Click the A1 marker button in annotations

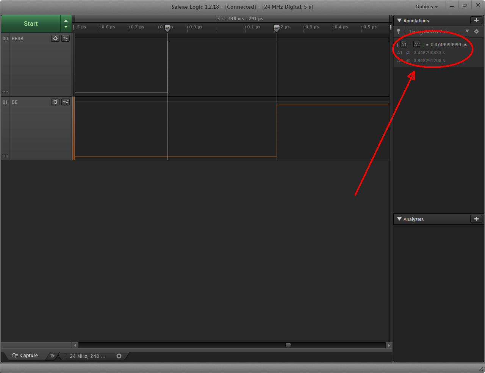[x=404, y=45]
